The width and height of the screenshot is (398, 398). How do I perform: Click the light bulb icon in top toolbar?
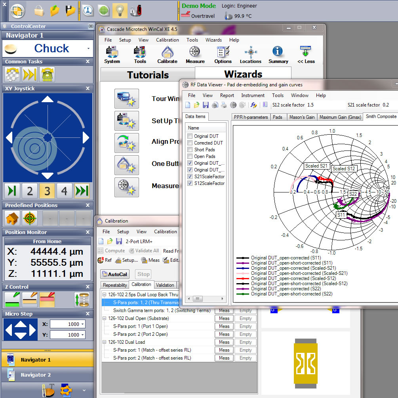pyautogui.click(x=120, y=11)
